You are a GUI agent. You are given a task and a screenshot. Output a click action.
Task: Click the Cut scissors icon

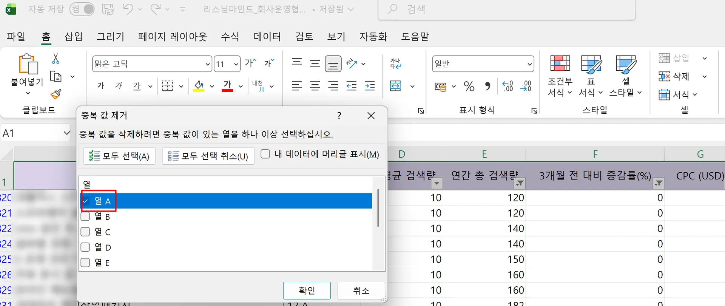coord(56,59)
